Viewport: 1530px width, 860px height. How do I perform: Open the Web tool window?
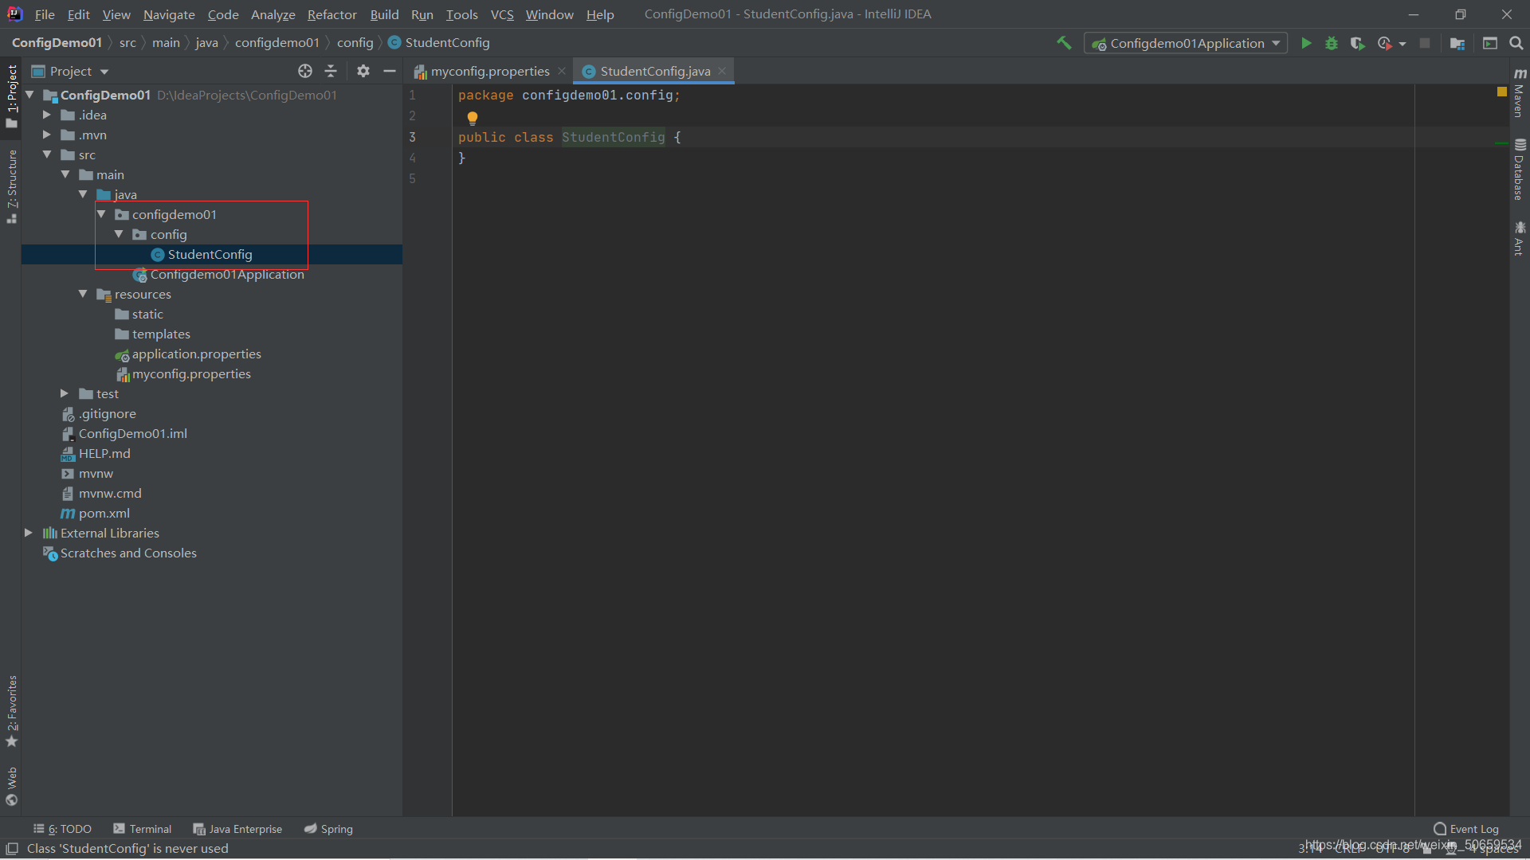point(11,786)
